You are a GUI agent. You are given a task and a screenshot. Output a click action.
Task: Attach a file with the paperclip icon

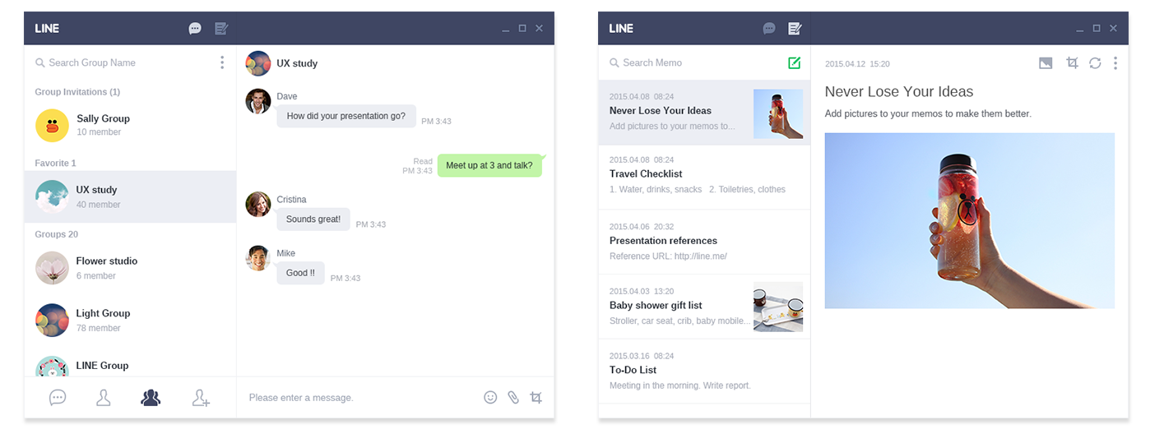[513, 397]
